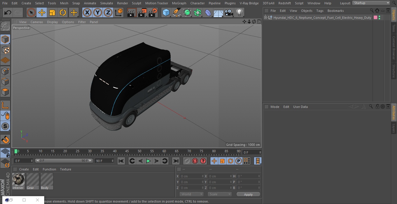
Task: Open the Layout Startup dropdown
Action: (371, 3)
